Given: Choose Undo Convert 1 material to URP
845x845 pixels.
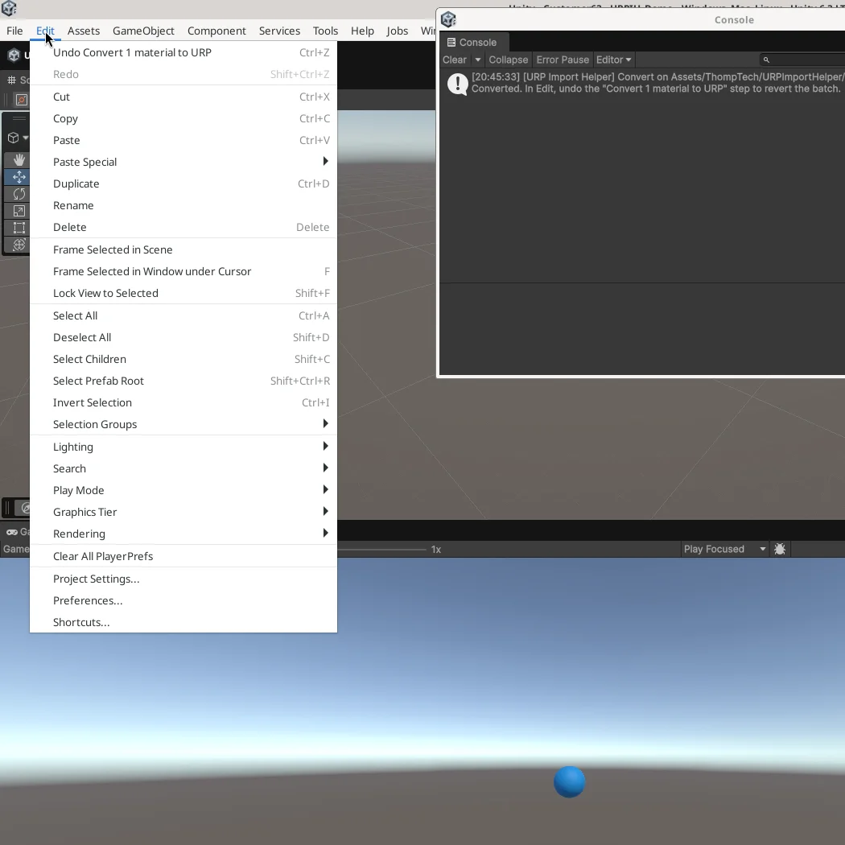Looking at the screenshot, I should [183, 52].
